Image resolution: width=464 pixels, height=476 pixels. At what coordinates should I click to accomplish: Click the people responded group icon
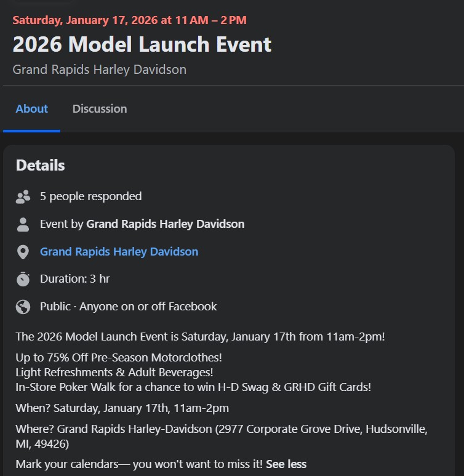click(23, 197)
